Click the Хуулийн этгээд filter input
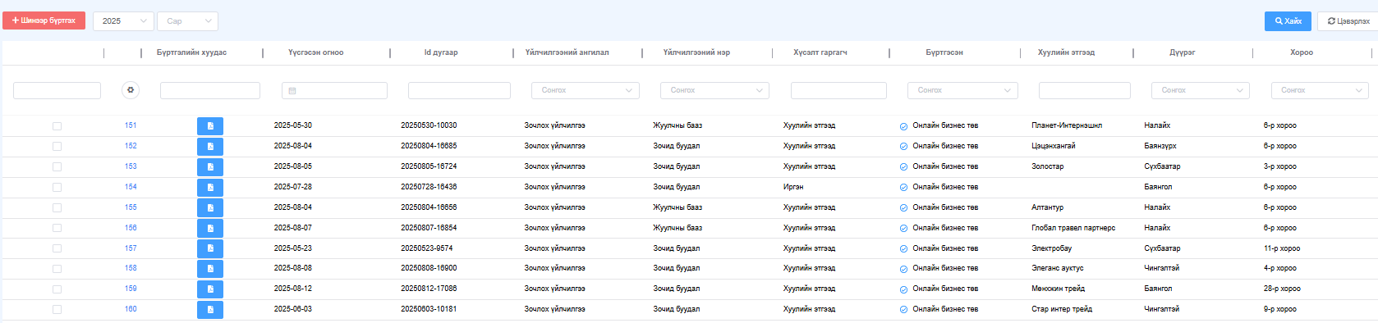Screen dimensions: 1378x323 [1084, 90]
